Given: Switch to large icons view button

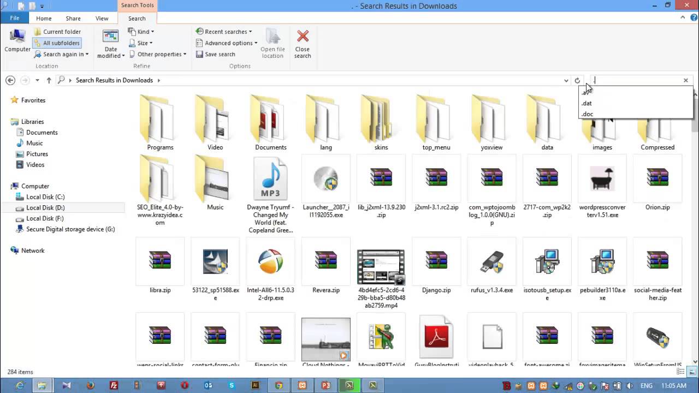Looking at the screenshot, I should [x=692, y=372].
